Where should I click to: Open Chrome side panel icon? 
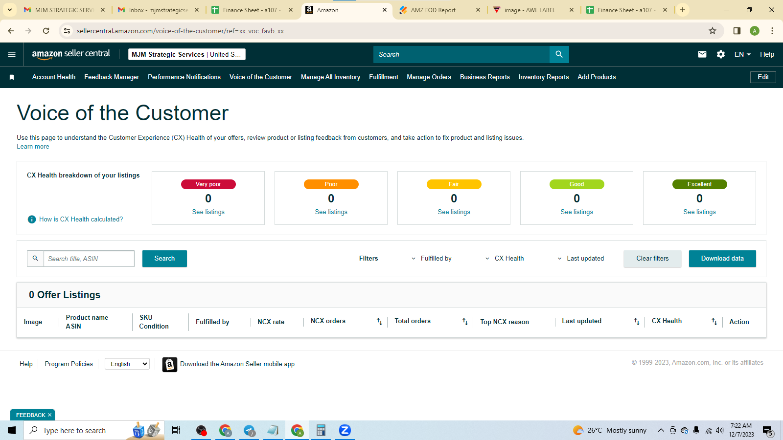(737, 31)
